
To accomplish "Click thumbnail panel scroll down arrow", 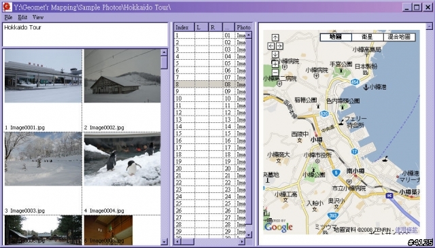I will [164, 242].
